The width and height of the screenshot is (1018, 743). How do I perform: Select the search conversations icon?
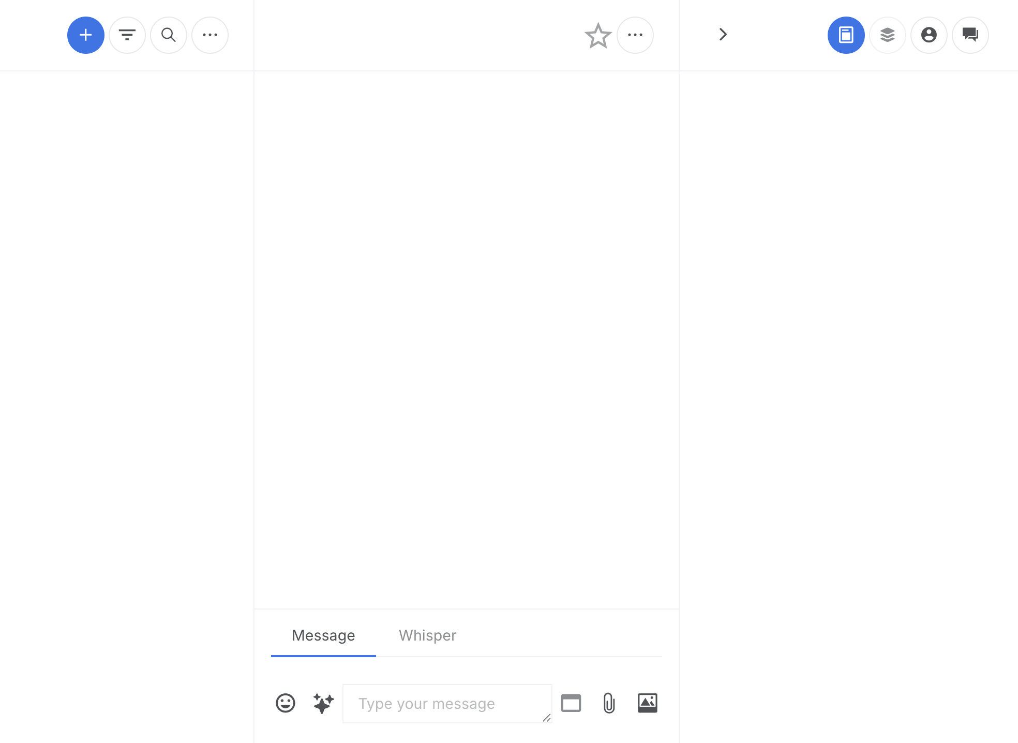click(169, 35)
